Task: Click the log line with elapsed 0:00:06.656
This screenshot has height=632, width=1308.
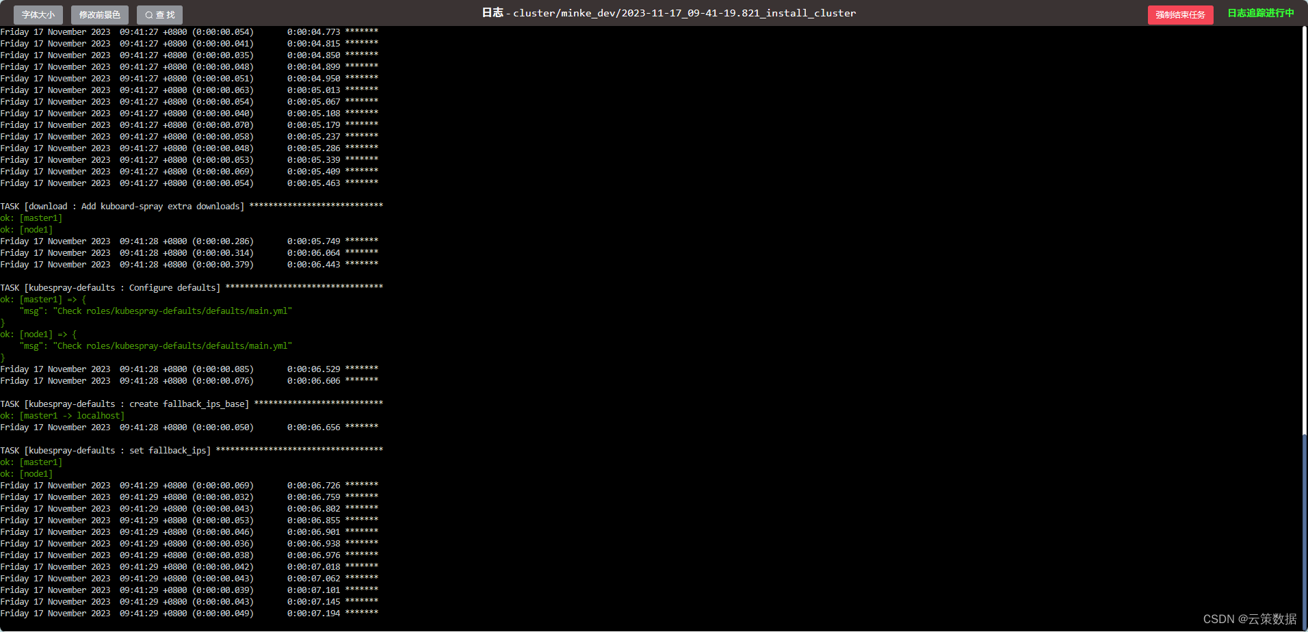Action: (189, 427)
